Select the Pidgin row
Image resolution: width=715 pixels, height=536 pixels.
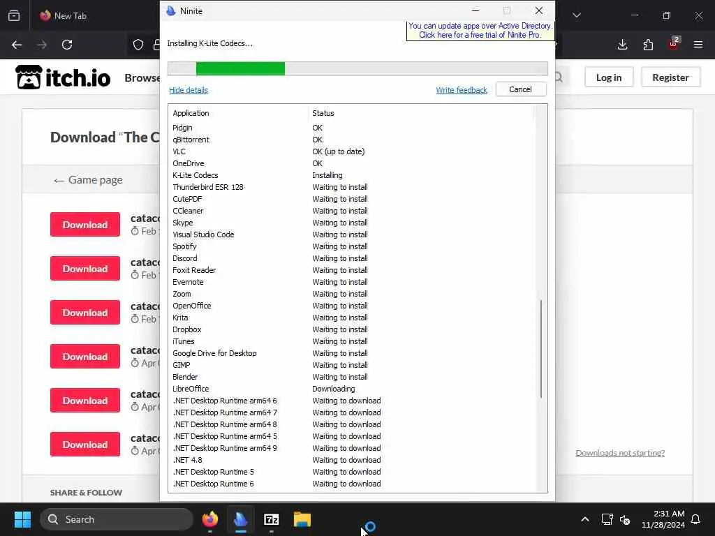click(353, 128)
